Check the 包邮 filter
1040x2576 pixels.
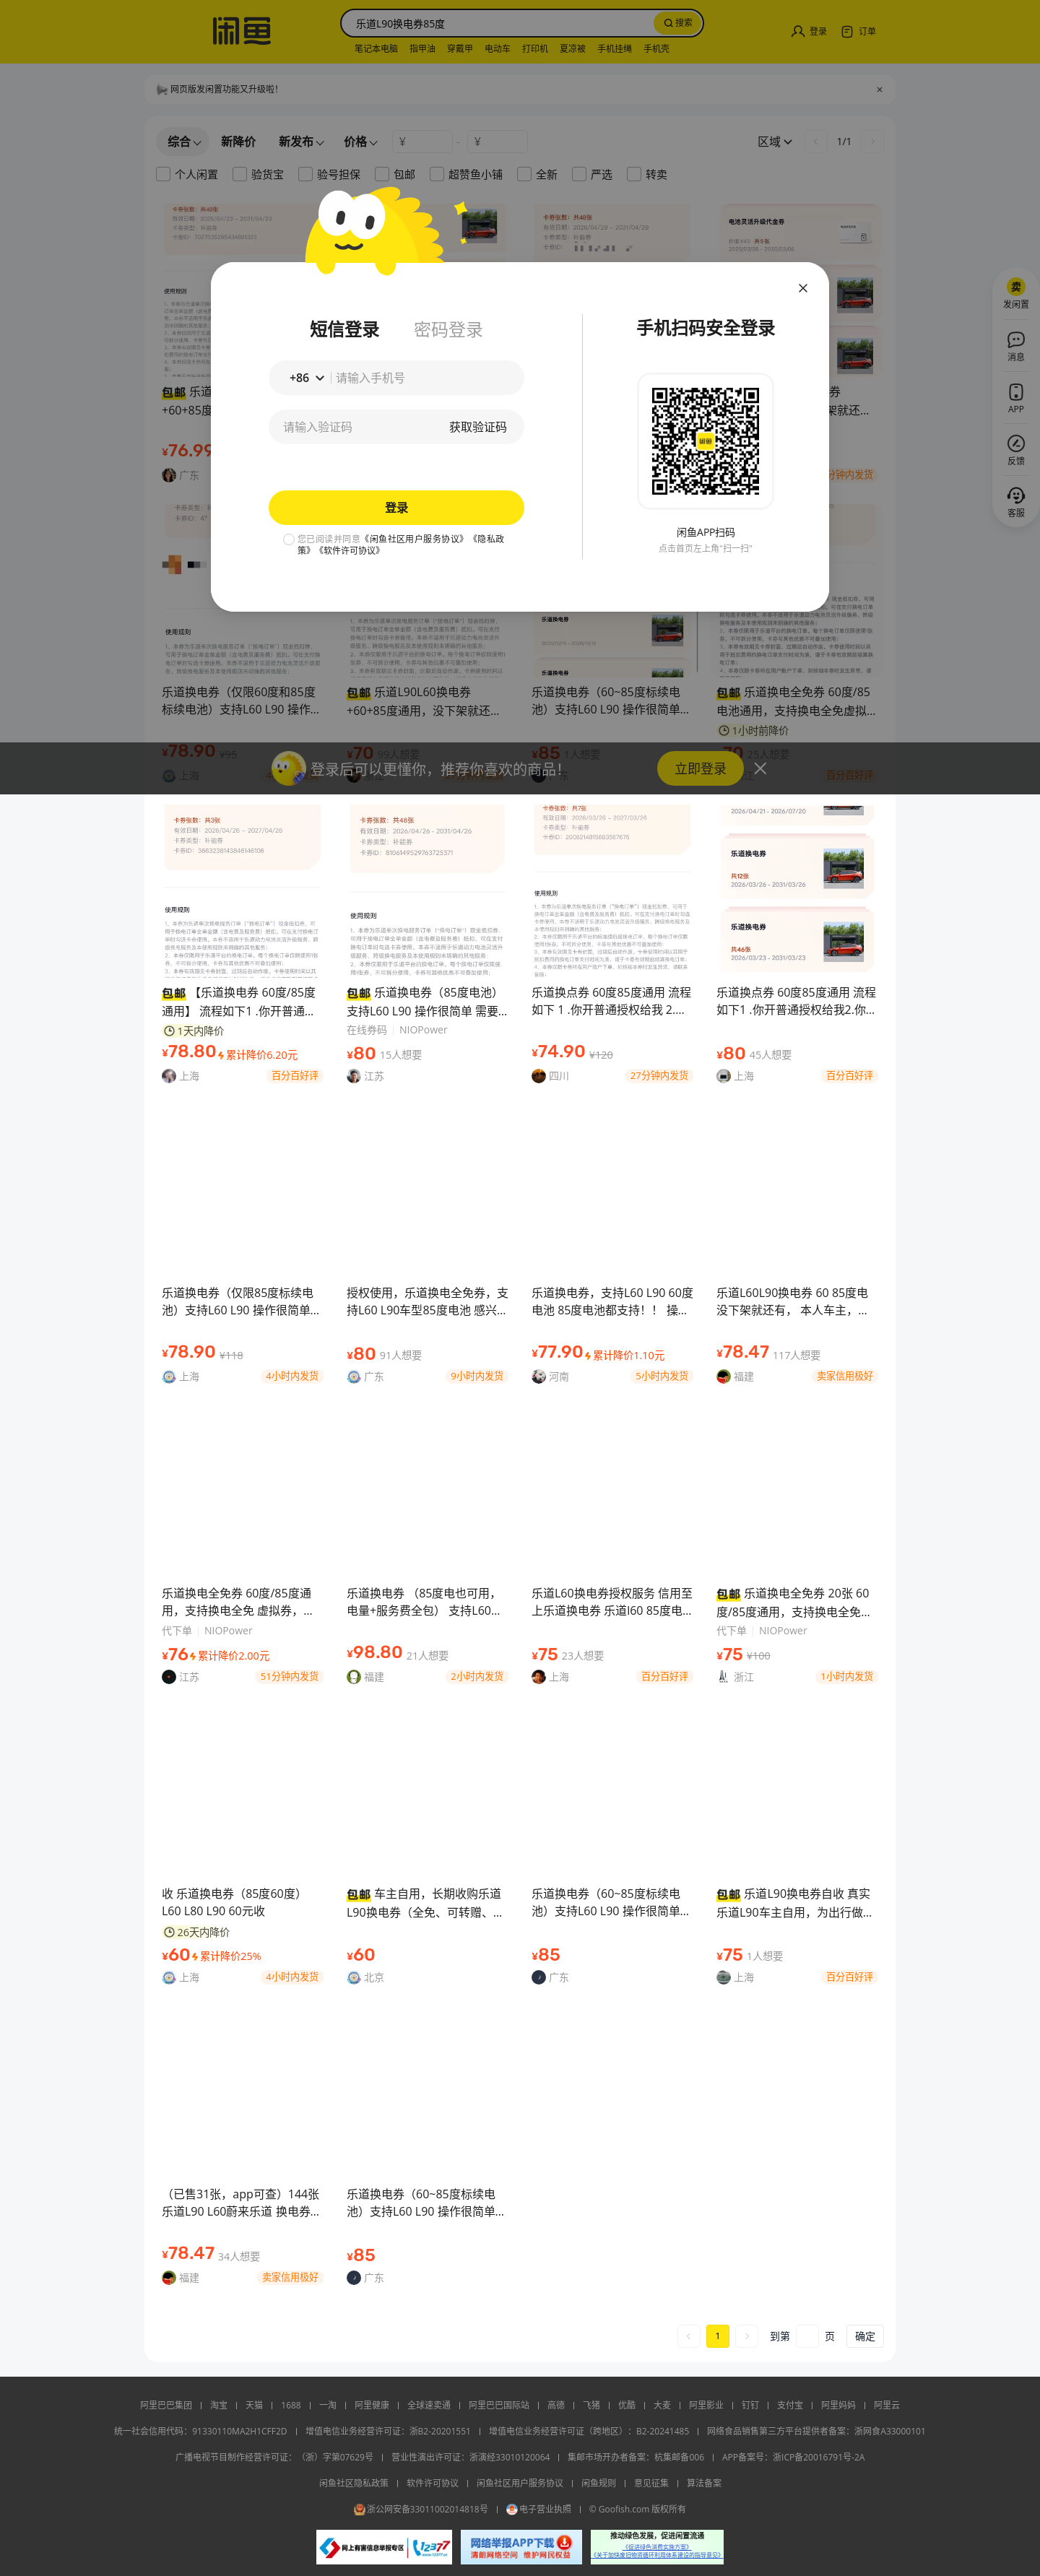pos(382,174)
